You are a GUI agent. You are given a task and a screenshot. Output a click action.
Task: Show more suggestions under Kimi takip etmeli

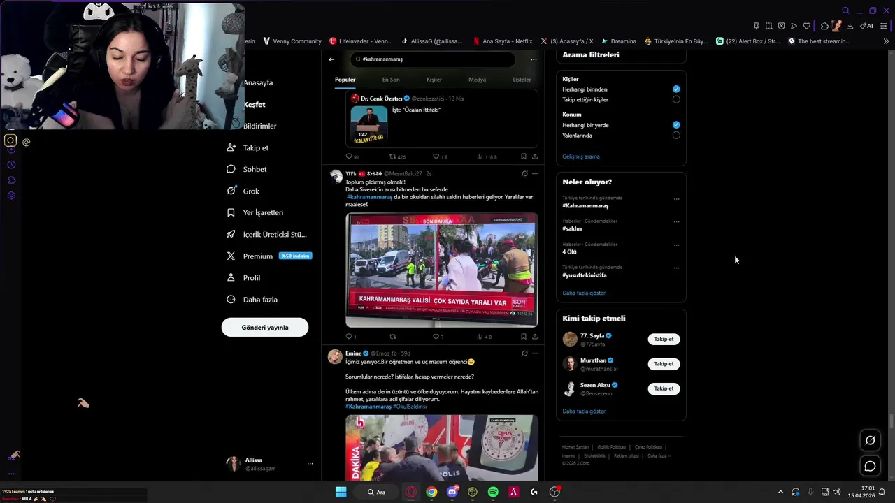(584, 411)
